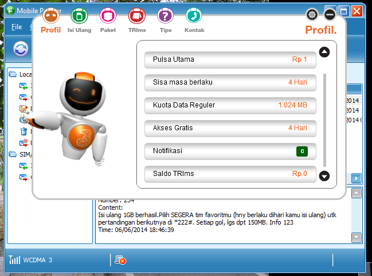Open the Local inbox icon with green arrow
The width and height of the screenshot is (372, 276).
24,86
